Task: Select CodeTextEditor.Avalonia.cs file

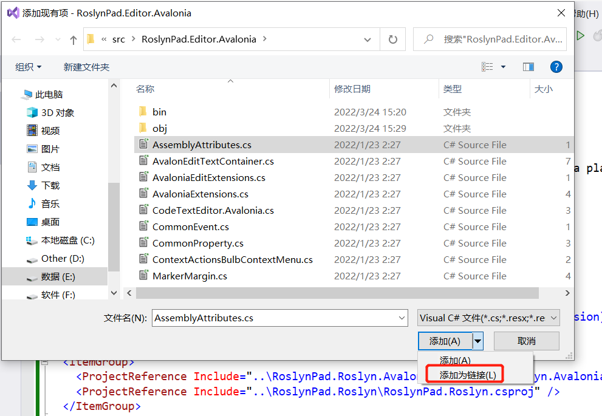Action: click(x=213, y=210)
